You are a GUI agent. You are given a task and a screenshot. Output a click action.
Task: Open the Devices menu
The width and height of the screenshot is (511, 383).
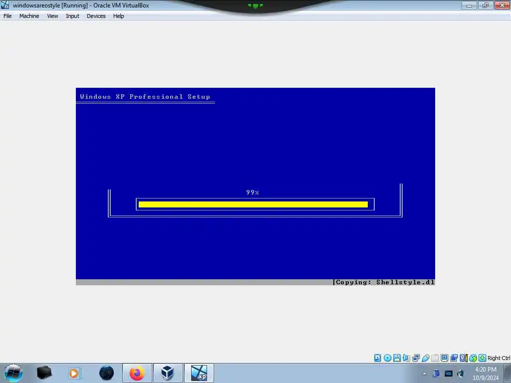click(x=96, y=16)
